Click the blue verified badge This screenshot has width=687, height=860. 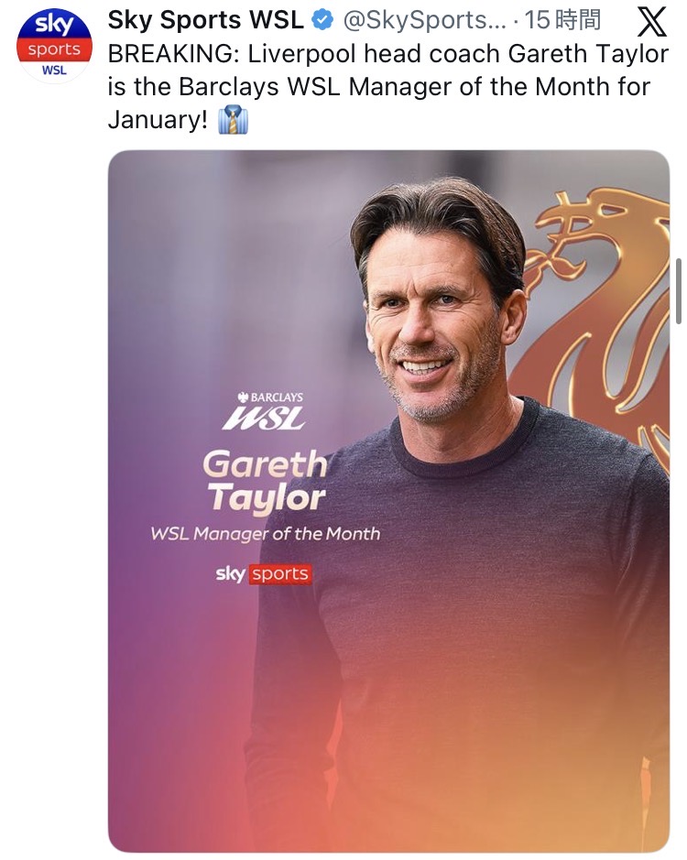click(x=322, y=20)
